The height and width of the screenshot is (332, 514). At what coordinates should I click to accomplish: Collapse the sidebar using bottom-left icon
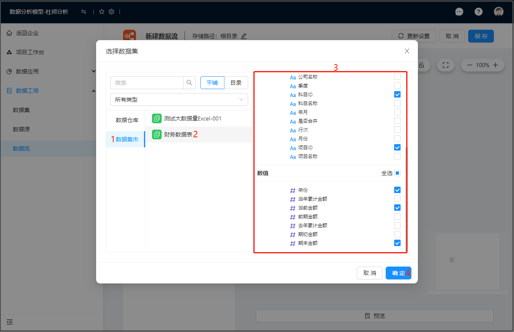pyautogui.click(x=10, y=322)
